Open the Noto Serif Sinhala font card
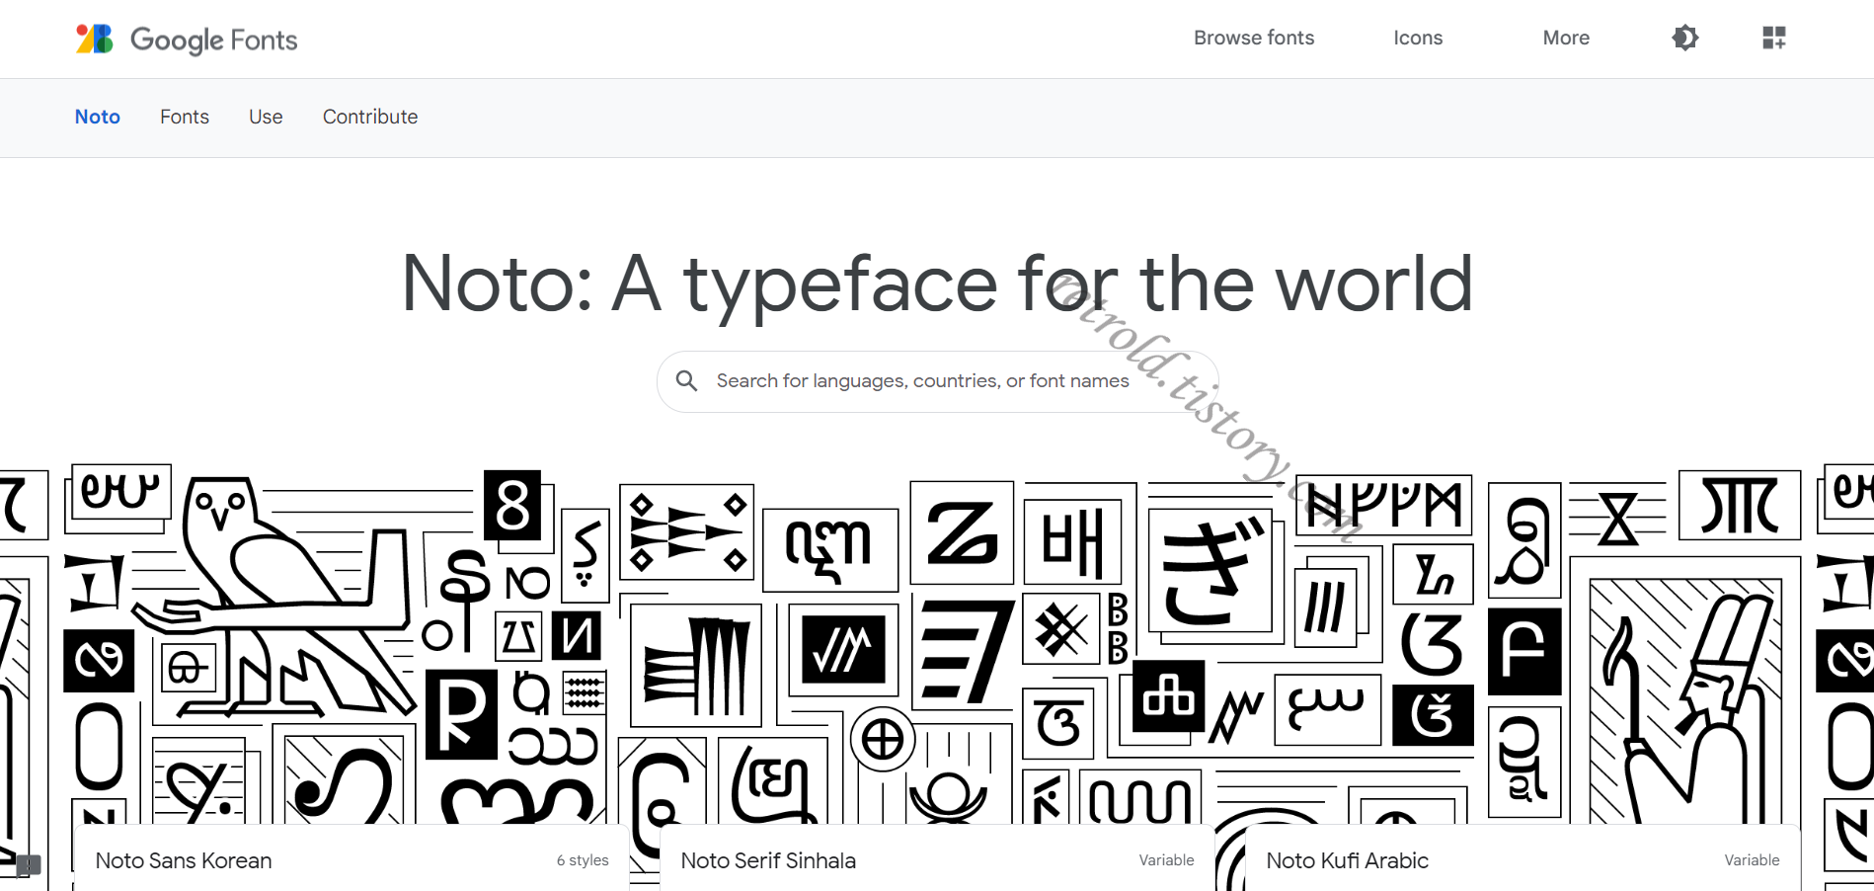The image size is (1874, 891). [x=937, y=858]
